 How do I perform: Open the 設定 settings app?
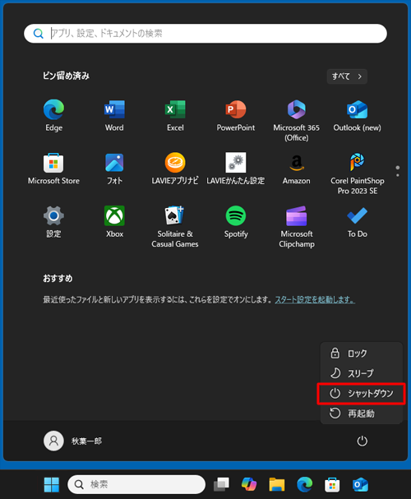tap(53, 222)
